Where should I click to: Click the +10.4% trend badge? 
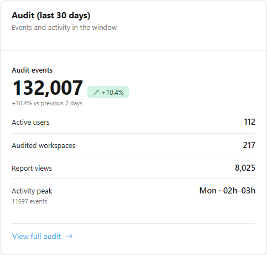point(108,92)
